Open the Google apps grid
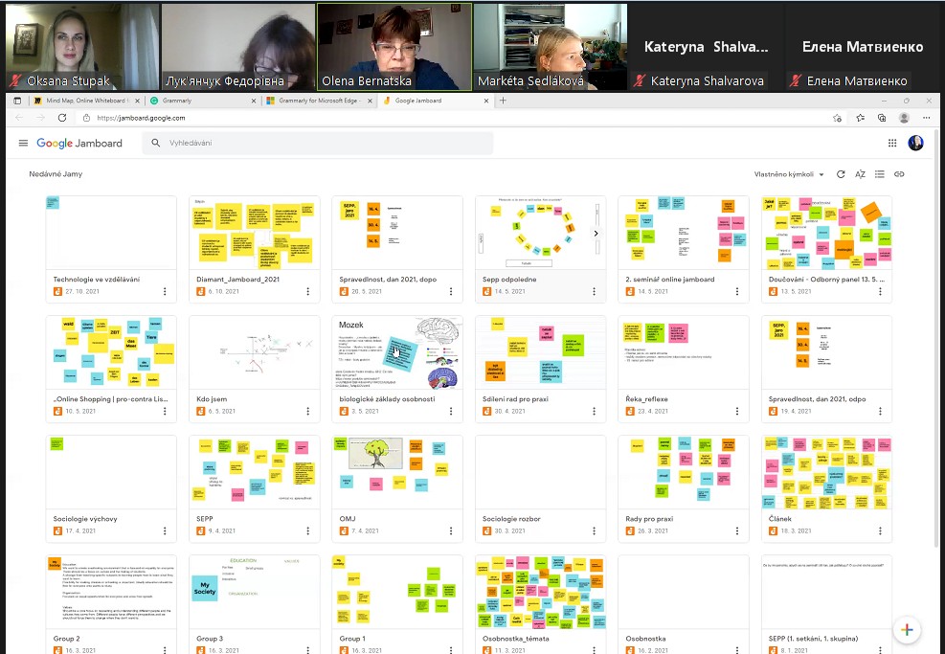Viewport: 945px width, 654px height. pos(892,144)
